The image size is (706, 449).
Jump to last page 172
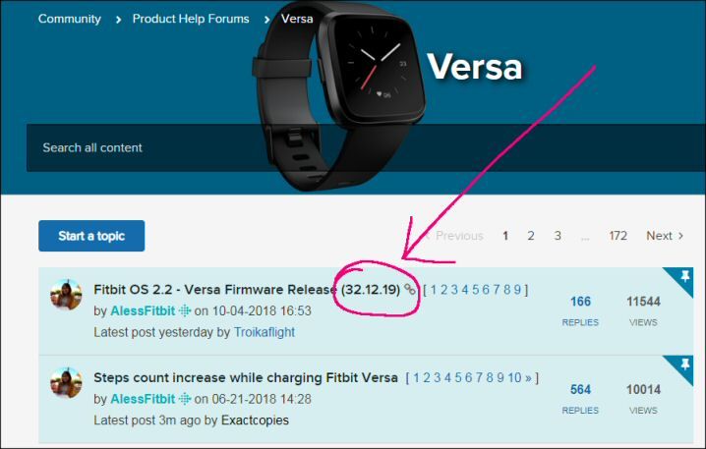618,236
